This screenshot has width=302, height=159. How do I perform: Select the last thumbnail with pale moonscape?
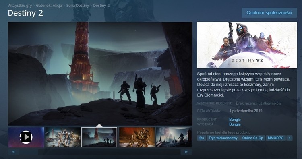[x=174, y=137]
